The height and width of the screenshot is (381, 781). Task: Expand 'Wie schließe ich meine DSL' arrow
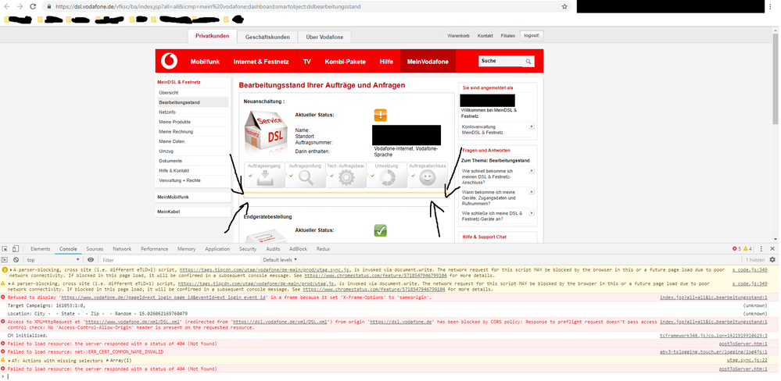532,213
